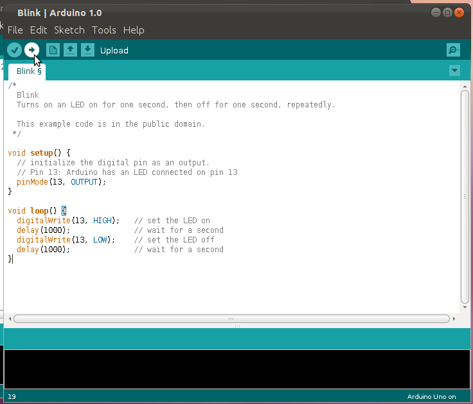
Task: Click the line number 19 in status bar
Action: point(12,396)
